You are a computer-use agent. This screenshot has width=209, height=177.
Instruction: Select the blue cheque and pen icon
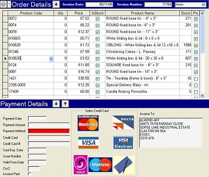(x=124, y=165)
